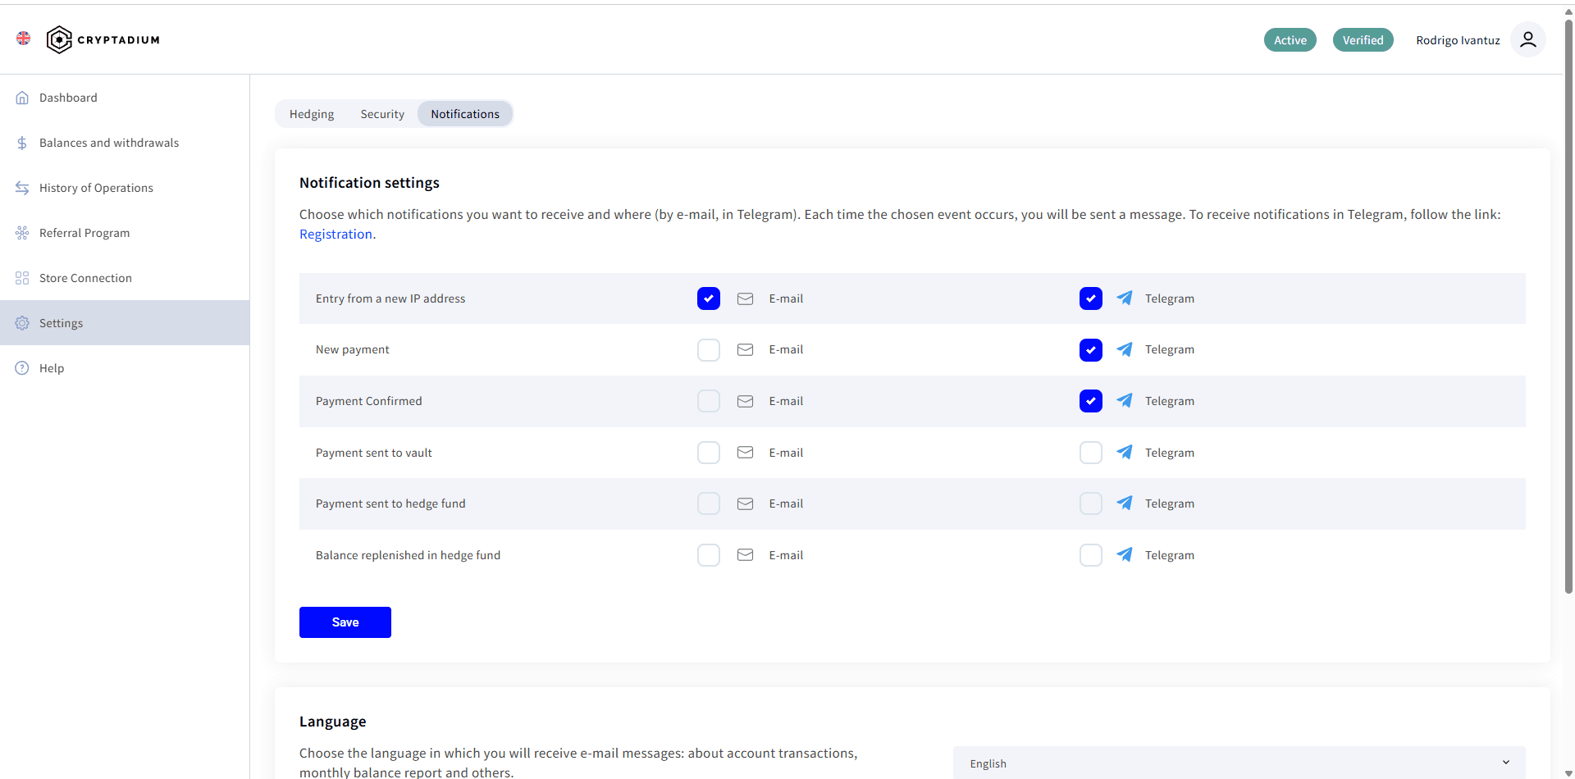
Task: Uncheck Telegram for Entry from a new IP address
Action: pyautogui.click(x=1091, y=298)
